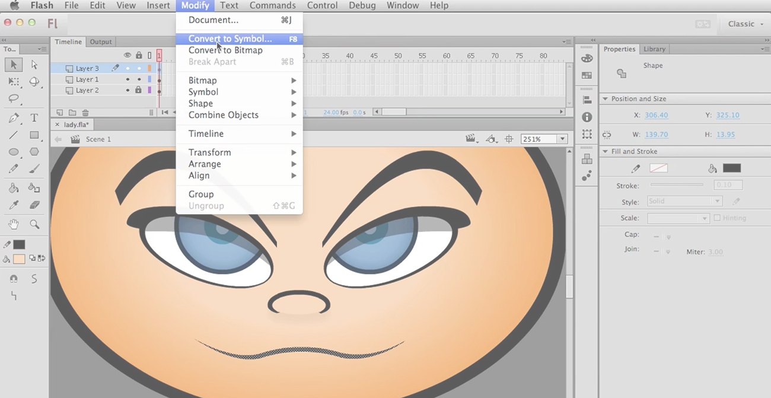Switch to the Library tab

(x=654, y=49)
